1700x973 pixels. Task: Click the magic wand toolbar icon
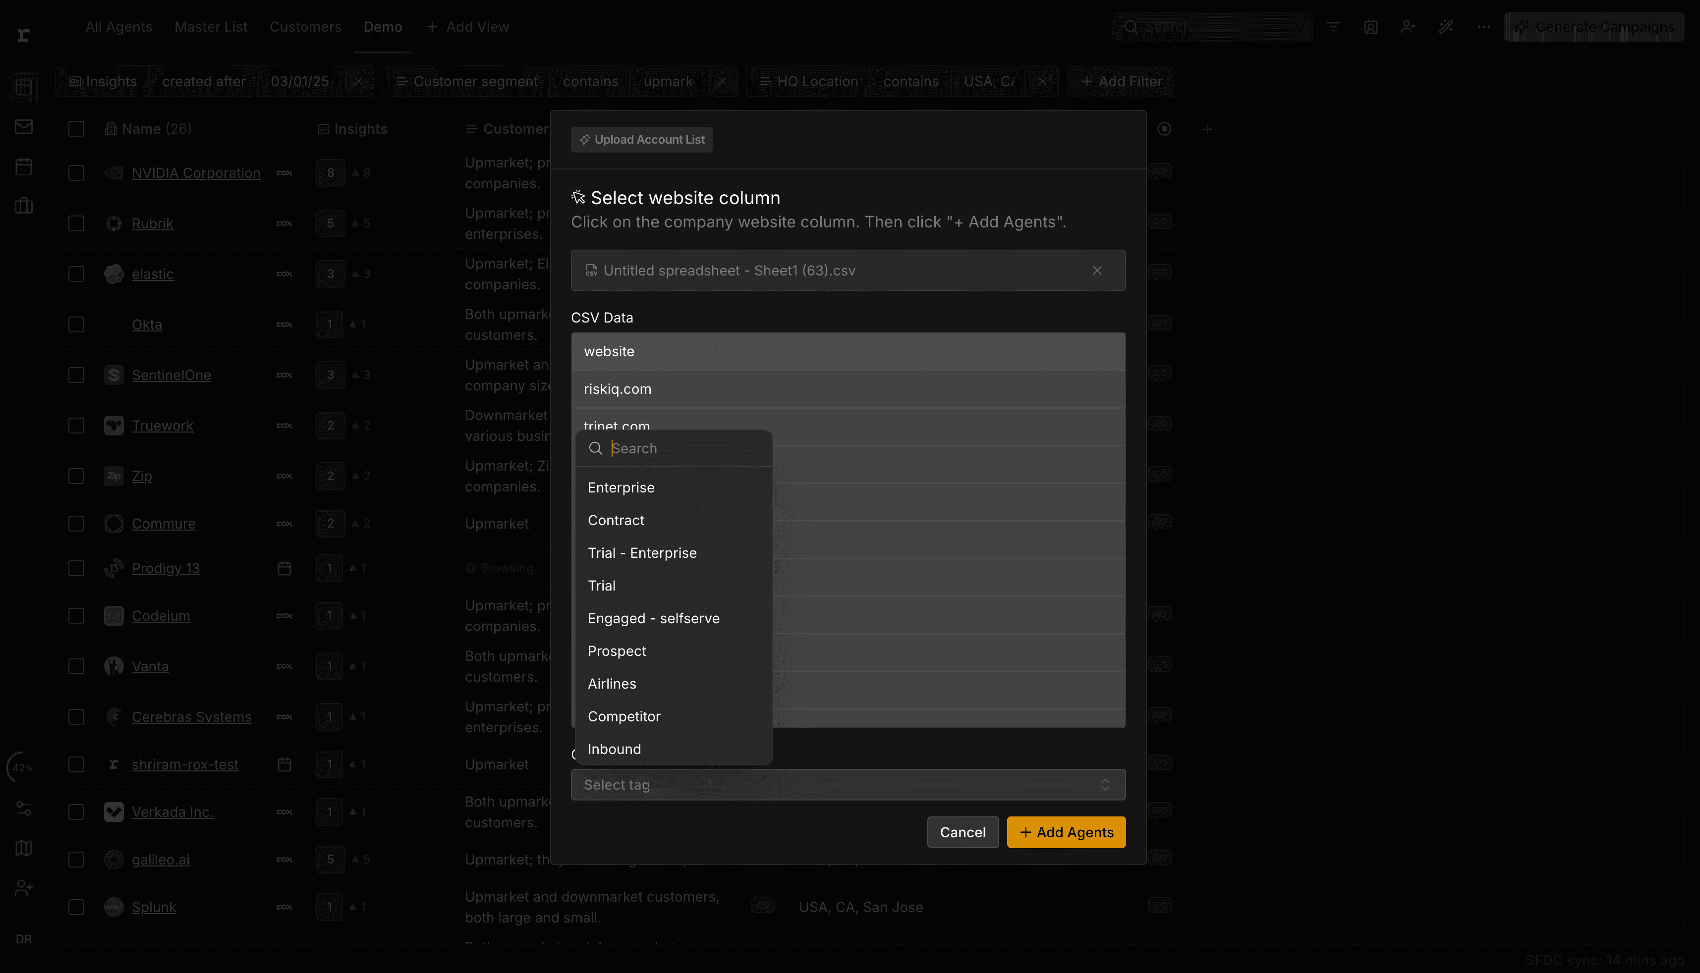coord(1446,27)
